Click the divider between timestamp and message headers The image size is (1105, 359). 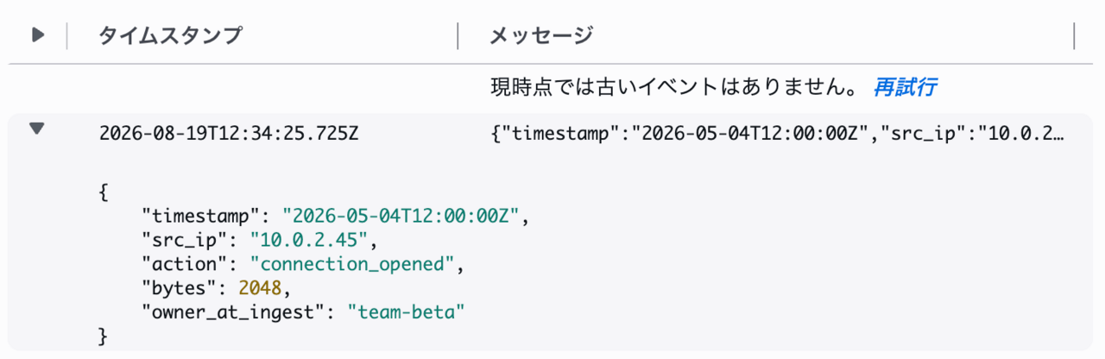(458, 36)
